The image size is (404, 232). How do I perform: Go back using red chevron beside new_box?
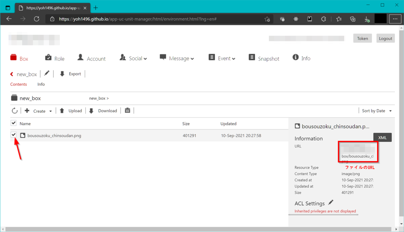pos(12,74)
